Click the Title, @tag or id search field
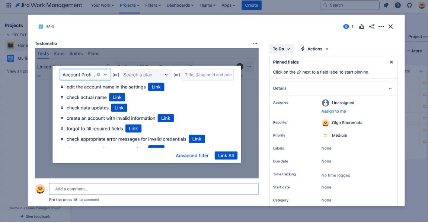 tap(208, 75)
